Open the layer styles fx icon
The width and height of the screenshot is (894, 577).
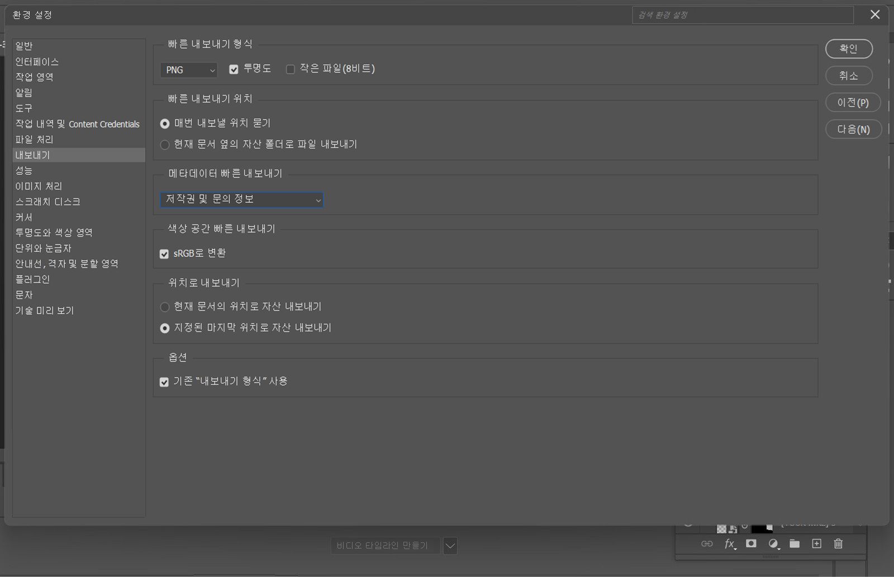729,543
